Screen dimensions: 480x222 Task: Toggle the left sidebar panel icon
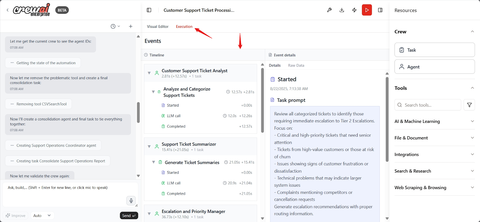point(149,10)
